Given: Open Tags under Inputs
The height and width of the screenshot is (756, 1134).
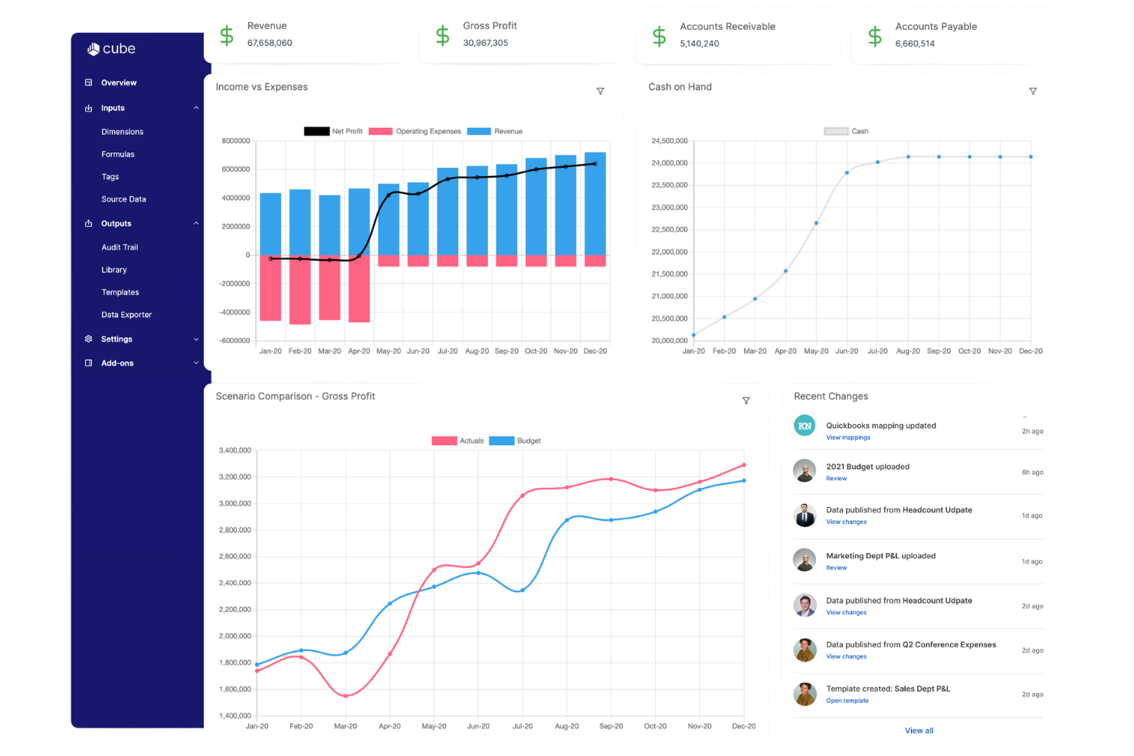Looking at the screenshot, I should (110, 176).
